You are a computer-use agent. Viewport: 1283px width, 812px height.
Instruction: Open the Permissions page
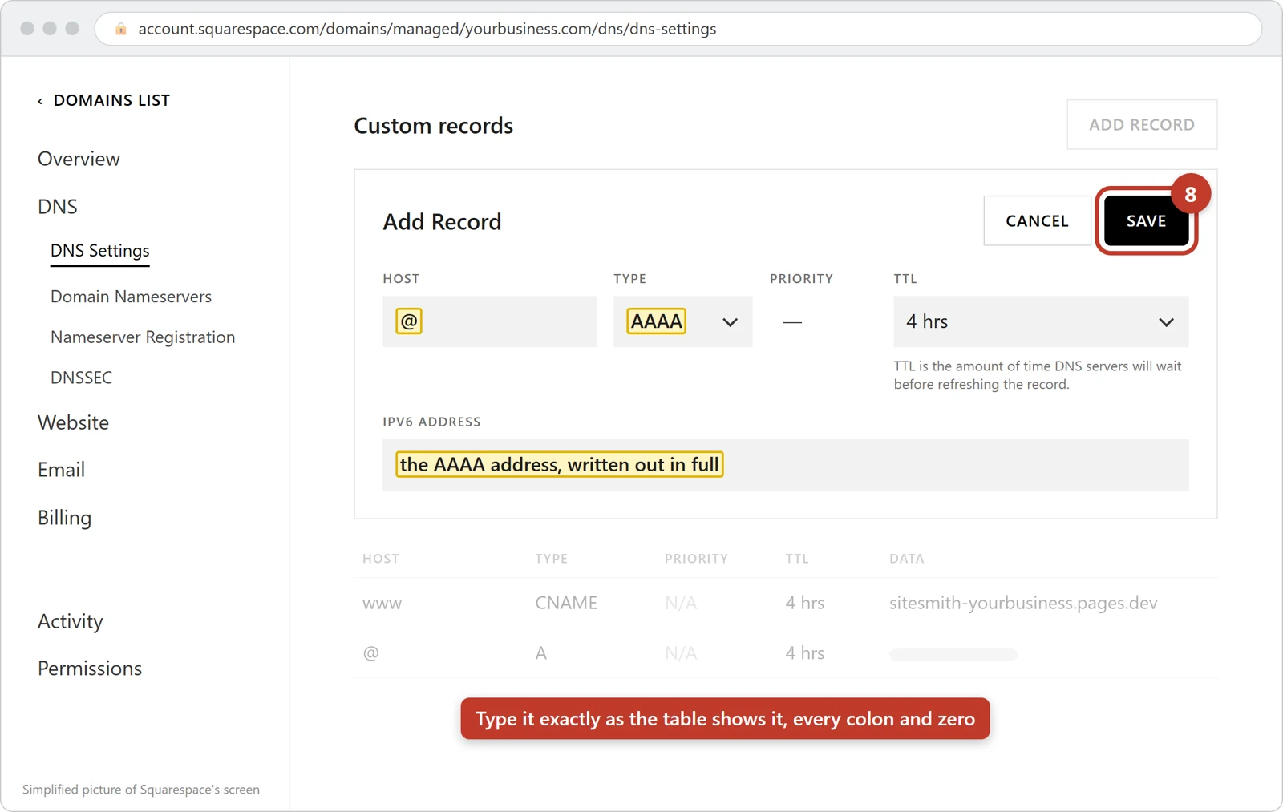(90, 669)
